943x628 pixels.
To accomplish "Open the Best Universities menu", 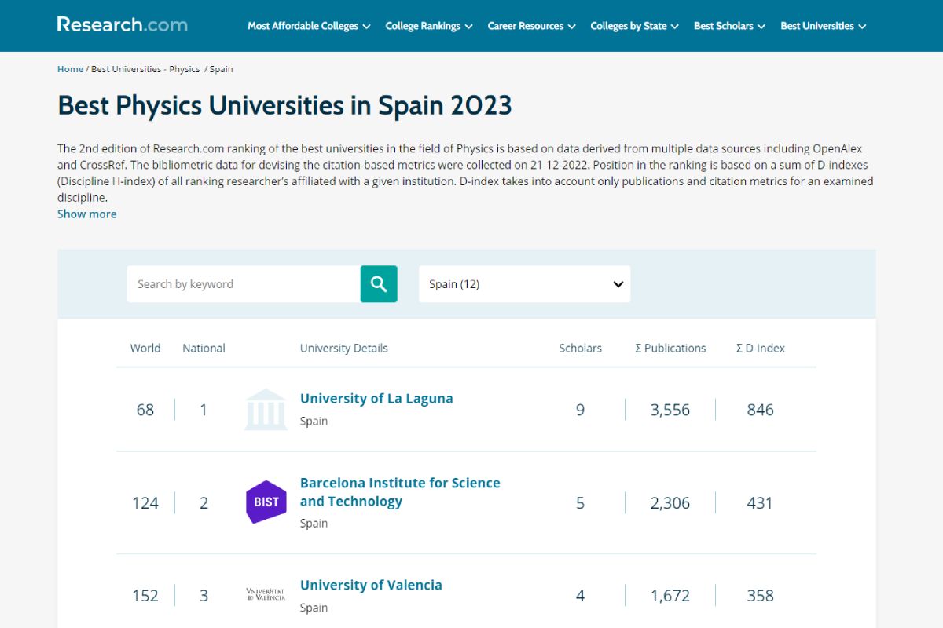I will 823,26.
